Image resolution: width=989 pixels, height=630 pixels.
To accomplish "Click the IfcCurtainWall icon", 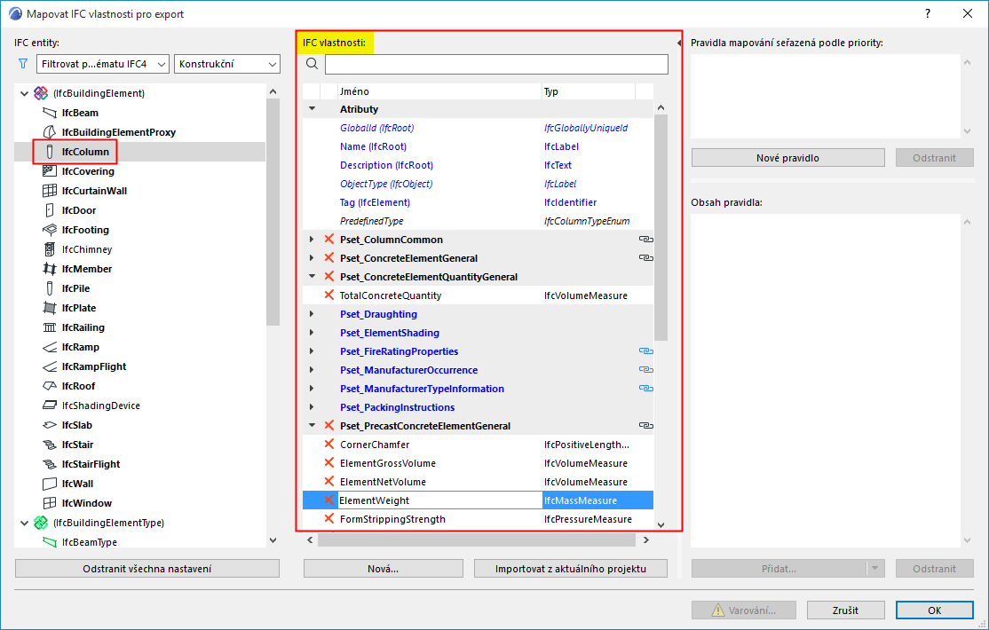I will pos(49,191).
